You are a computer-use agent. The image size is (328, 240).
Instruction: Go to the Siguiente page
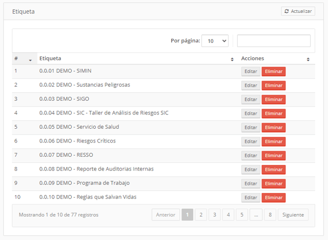pos(293,214)
